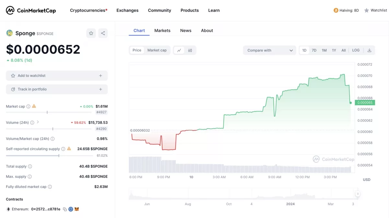Open the Watchlist link in header
Image resolution: width=389 pixels, height=218 pixels.
click(x=379, y=10)
